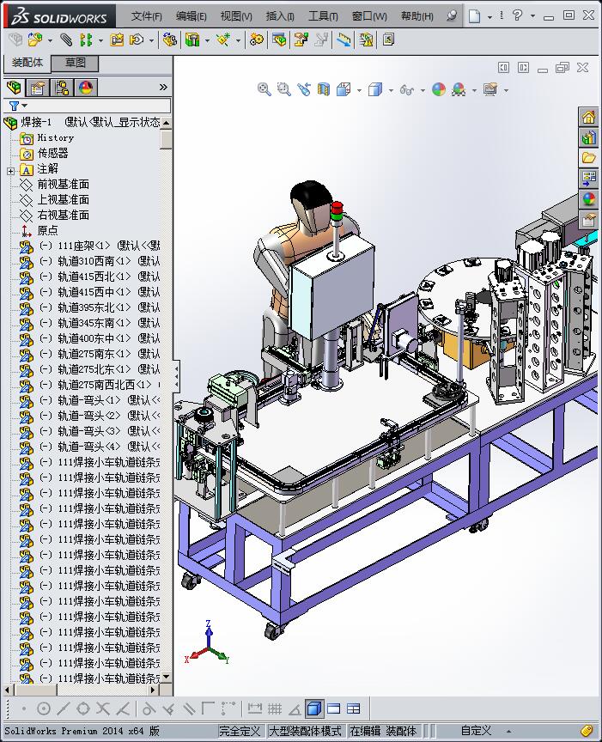602x742 pixels.
Task: Click the Bill of Materials icon
Action: (279, 40)
